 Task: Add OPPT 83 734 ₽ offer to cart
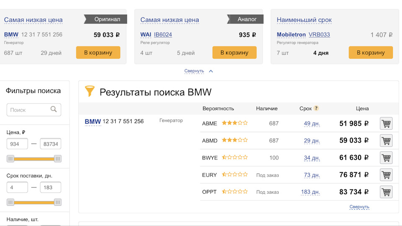click(x=386, y=192)
